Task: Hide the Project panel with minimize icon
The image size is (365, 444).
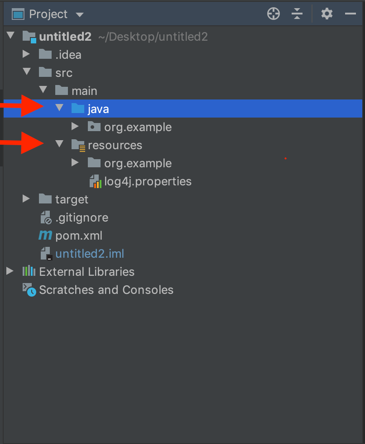Action: tap(351, 14)
